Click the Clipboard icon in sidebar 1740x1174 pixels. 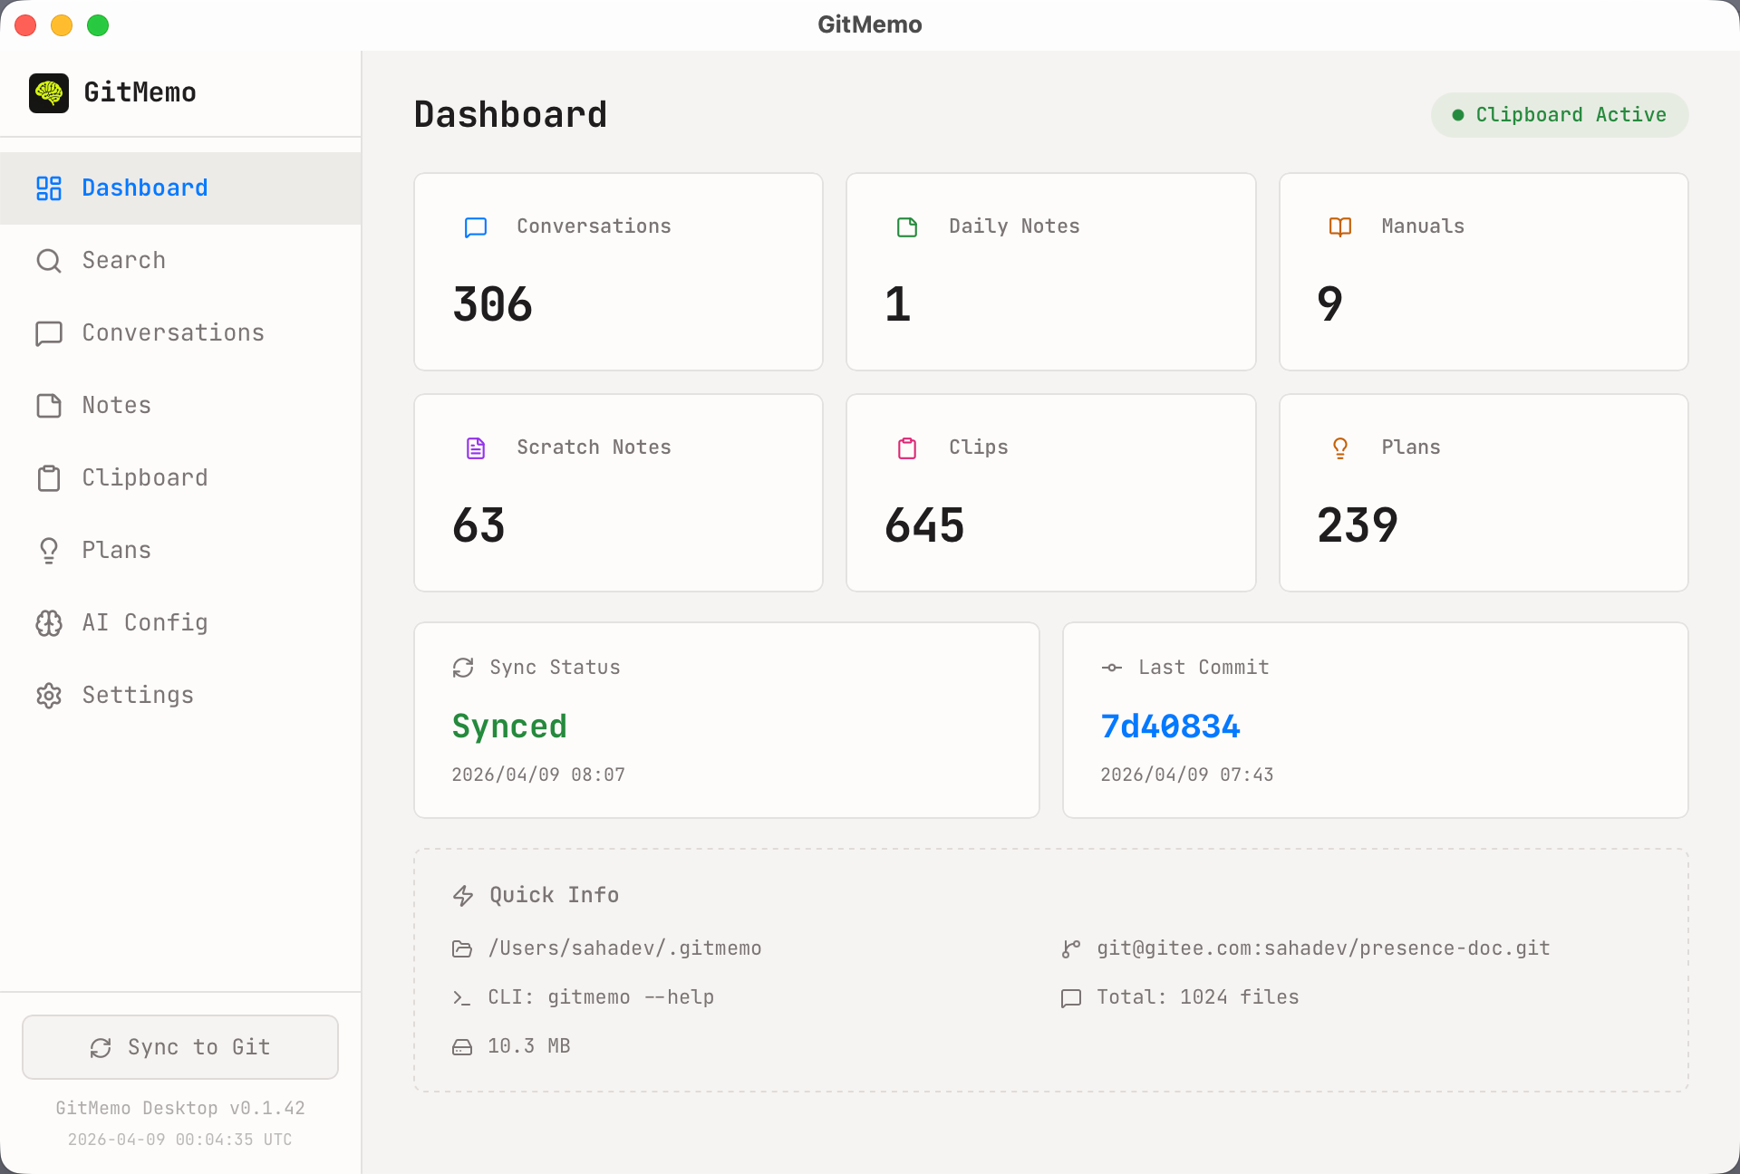(x=49, y=478)
